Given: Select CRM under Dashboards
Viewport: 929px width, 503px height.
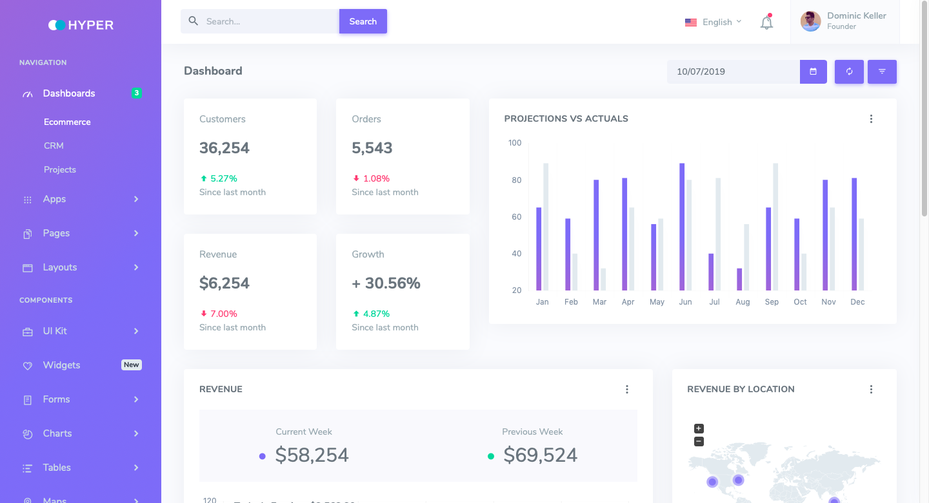Looking at the screenshot, I should coord(54,146).
